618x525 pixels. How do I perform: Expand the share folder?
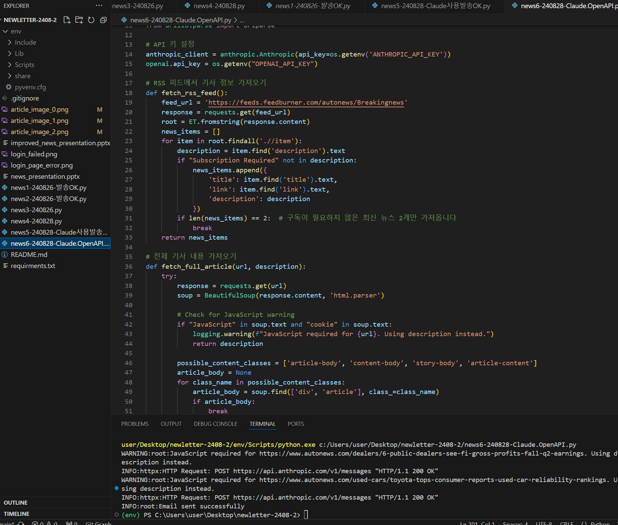point(9,76)
